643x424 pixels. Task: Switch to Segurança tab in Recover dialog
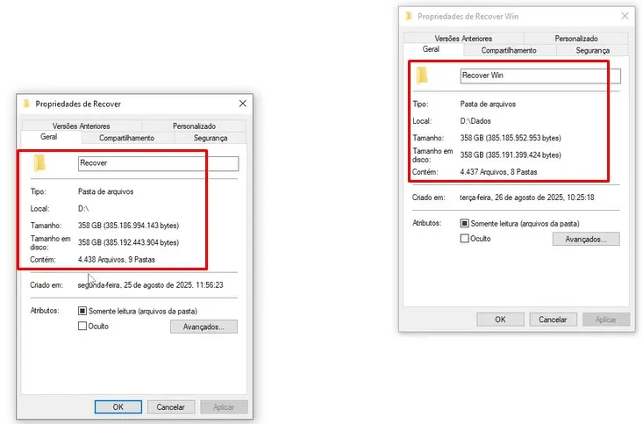[x=211, y=138]
